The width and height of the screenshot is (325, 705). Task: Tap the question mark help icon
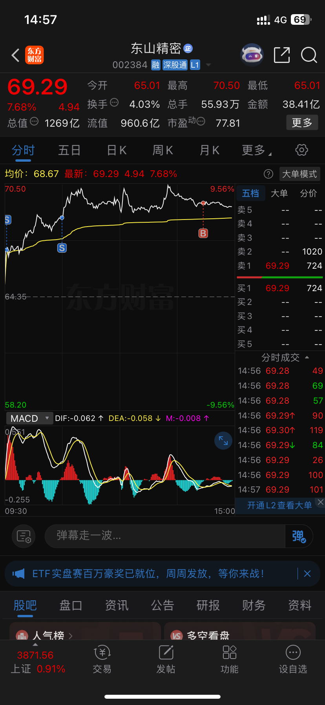coord(268,174)
